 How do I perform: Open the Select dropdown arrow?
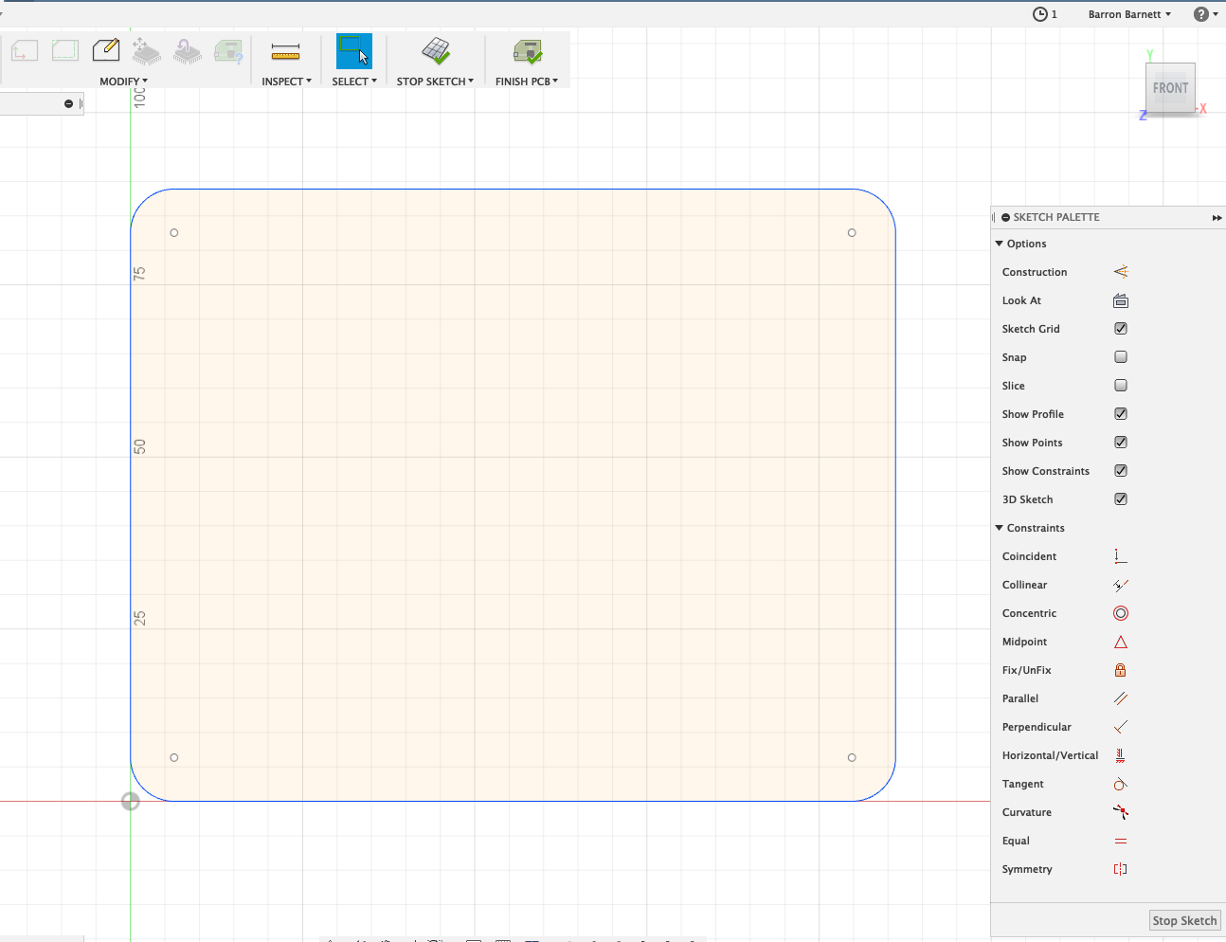[x=373, y=82]
